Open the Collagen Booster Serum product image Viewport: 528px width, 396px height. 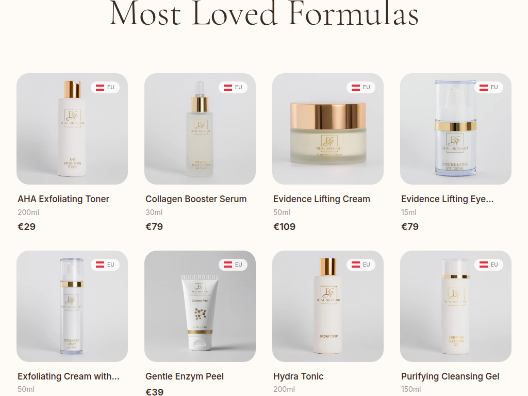pos(200,128)
